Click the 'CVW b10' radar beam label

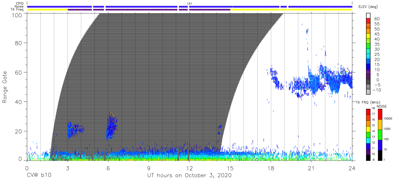point(38,176)
